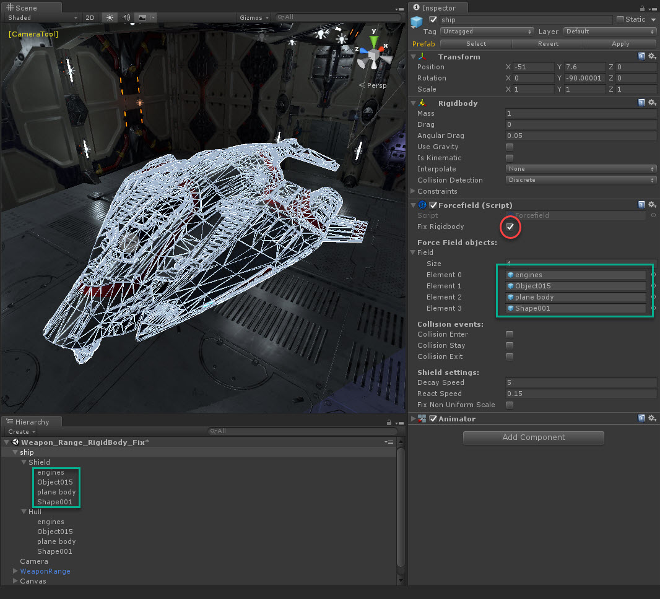
Task: Open the Interpolate dropdown
Action: tap(581, 169)
